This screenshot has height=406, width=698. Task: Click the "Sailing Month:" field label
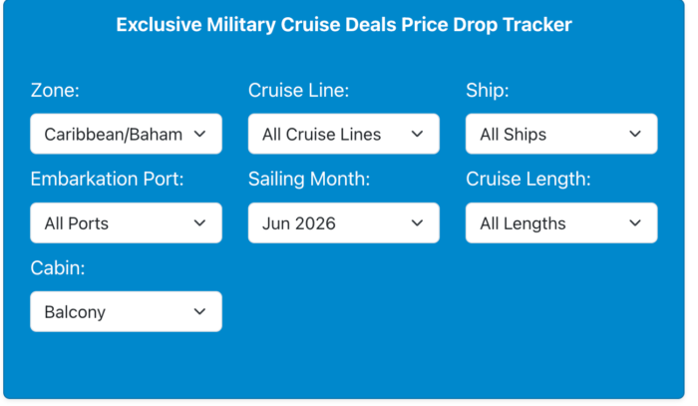[309, 180]
